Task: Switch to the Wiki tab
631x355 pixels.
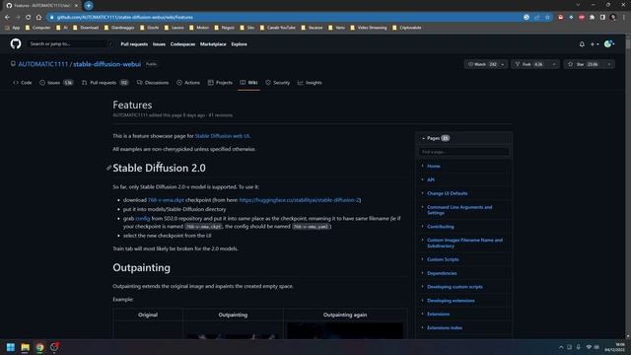Action: pyautogui.click(x=248, y=83)
